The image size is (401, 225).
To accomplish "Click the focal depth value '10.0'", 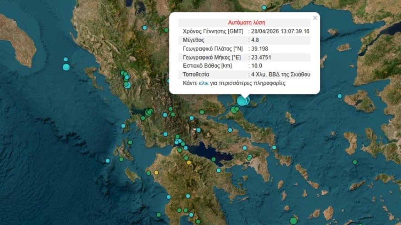I will click(x=257, y=66).
